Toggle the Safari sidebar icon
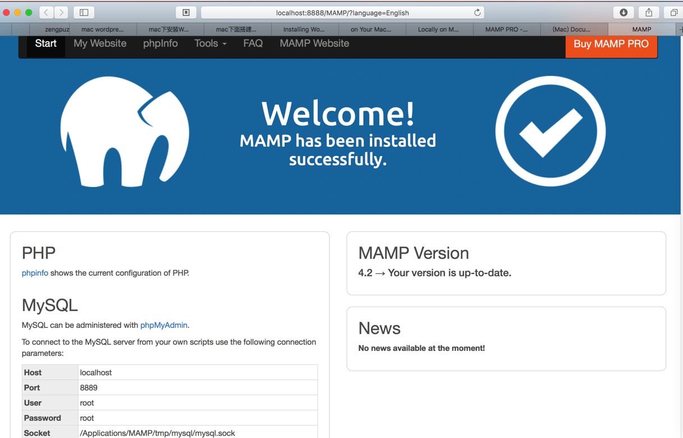The height and width of the screenshot is (438, 683). coord(84,12)
